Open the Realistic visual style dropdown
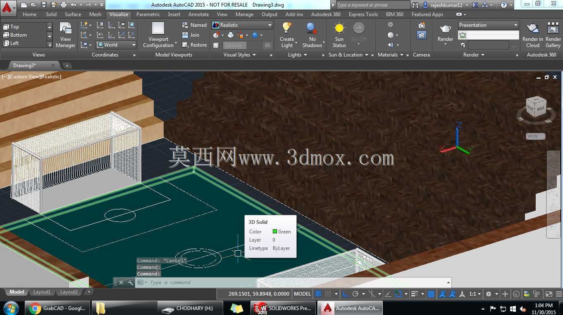The image size is (563, 315). (242, 25)
